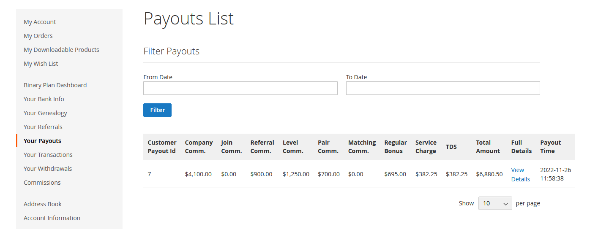609x229 pixels.
Task: Go to My Orders page
Action: 38,36
